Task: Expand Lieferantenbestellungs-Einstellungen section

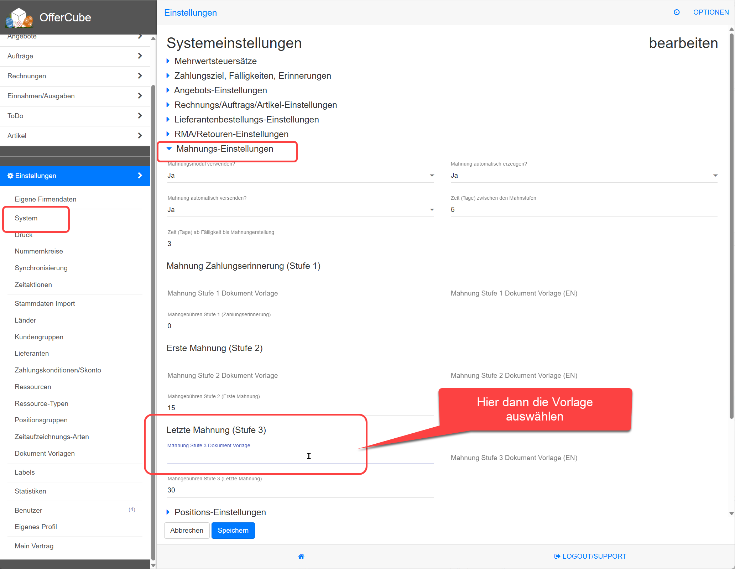Action: point(243,120)
